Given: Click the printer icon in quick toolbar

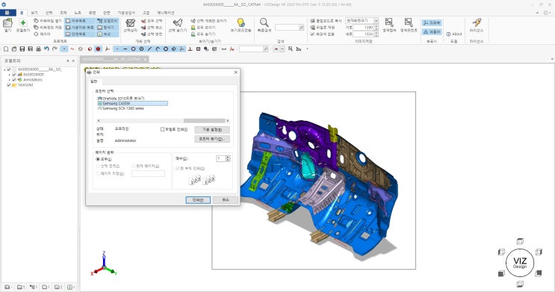Looking at the screenshot, I should coord(39,49).
